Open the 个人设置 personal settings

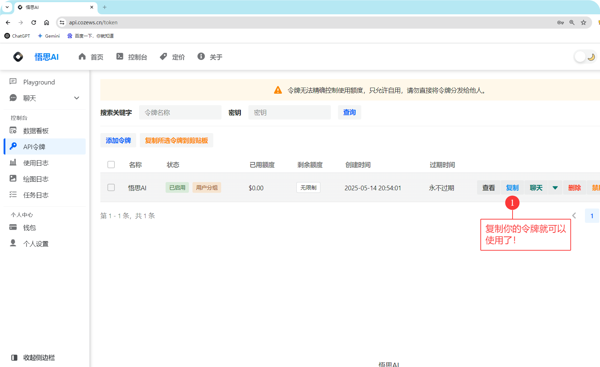[x=35, y=243]
